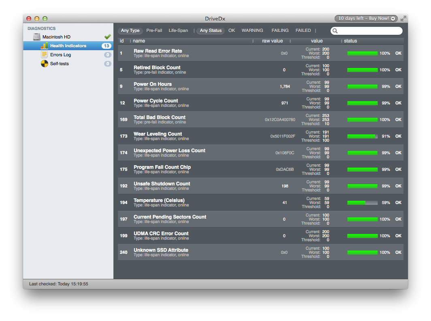Click the OK status of Temperature row
The width and height of the screenshot is (431, 321).
click(x=398, y=203)
